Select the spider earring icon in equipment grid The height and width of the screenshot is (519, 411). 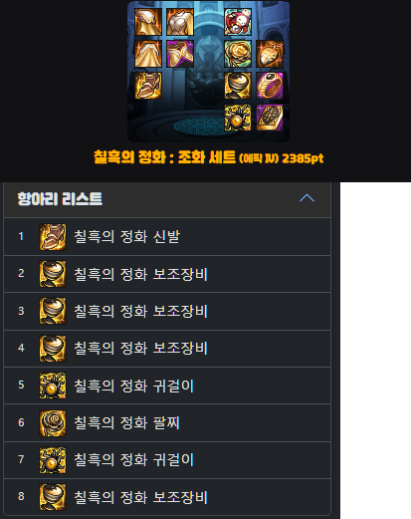[238, 118]
